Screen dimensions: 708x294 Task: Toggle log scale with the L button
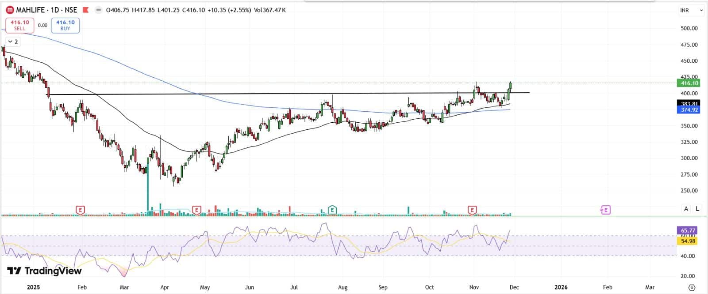coord(697,209)
